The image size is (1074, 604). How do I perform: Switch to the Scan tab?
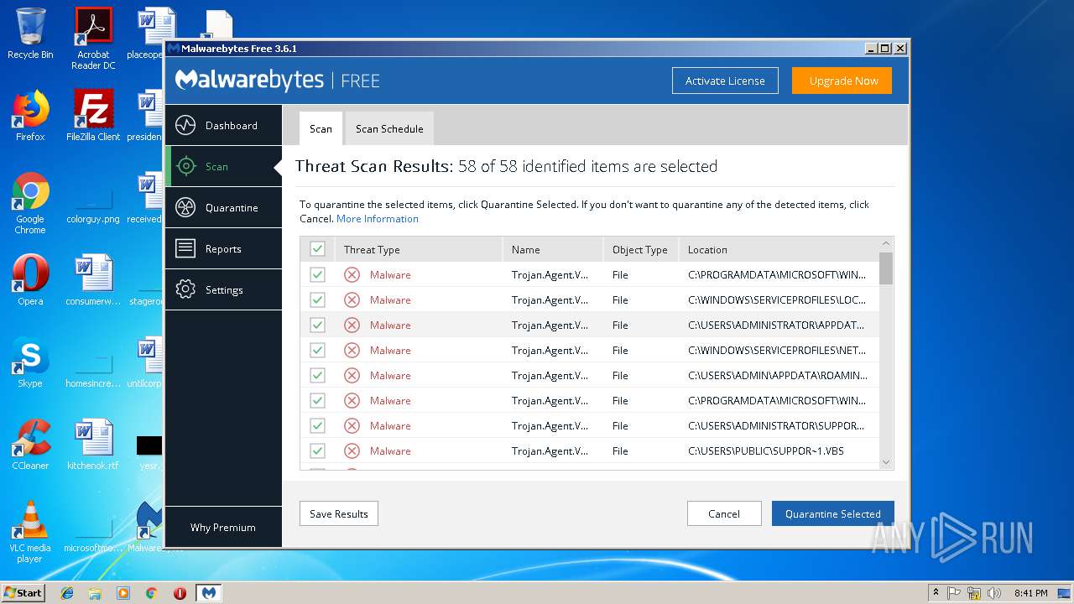coord(321,128)
